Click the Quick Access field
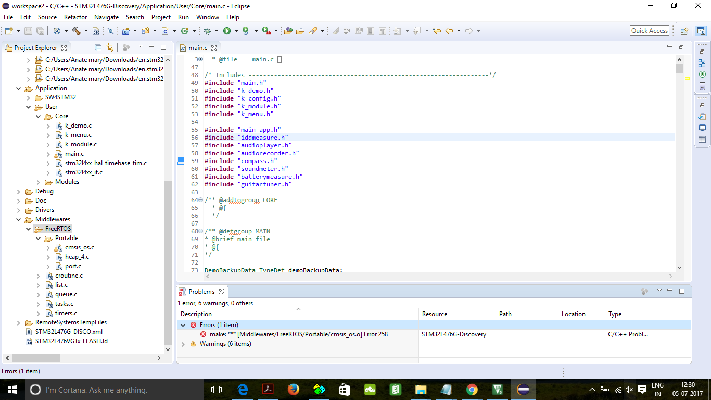This screenshot has width=711, height=400. (x=649, y=31)
